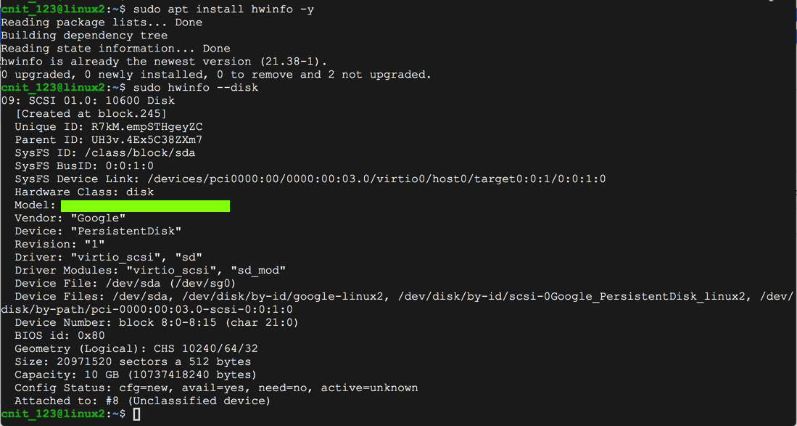The width and height of the screenshot is (797, 426).
Task: Click the terminal cursor at the last prompt
Action: [x=136, y=414]
